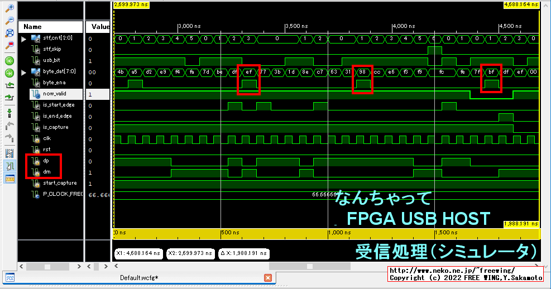Select the is_end_edge signal name
The height and width of the screenshot is (289, 551).
coord(58,116)
